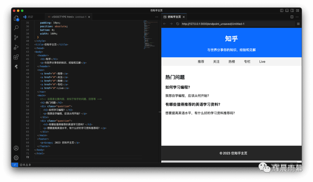Click the 知乎 heading in preview
Viewport: 313px width, 182px height.
tap(231, 39)
